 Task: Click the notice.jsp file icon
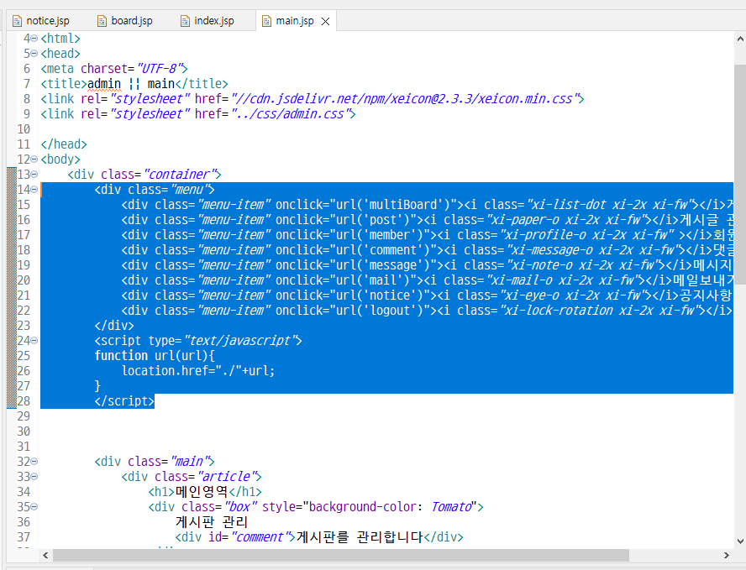point(18,21)
